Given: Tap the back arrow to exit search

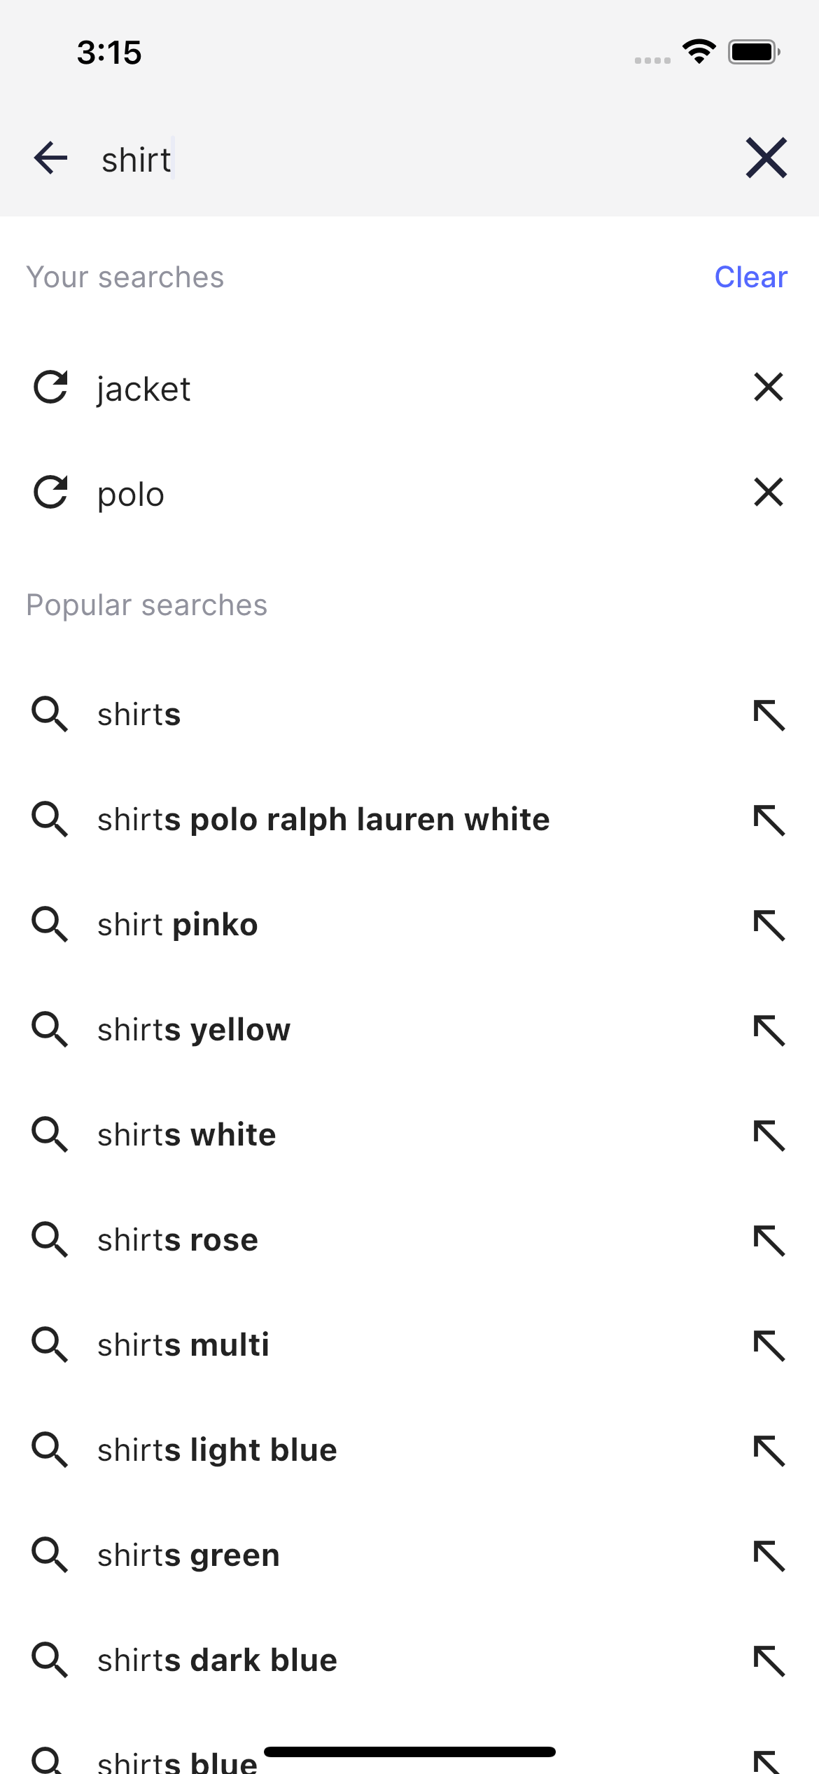Looking at the screenshot, I should (x=50, y=158).
